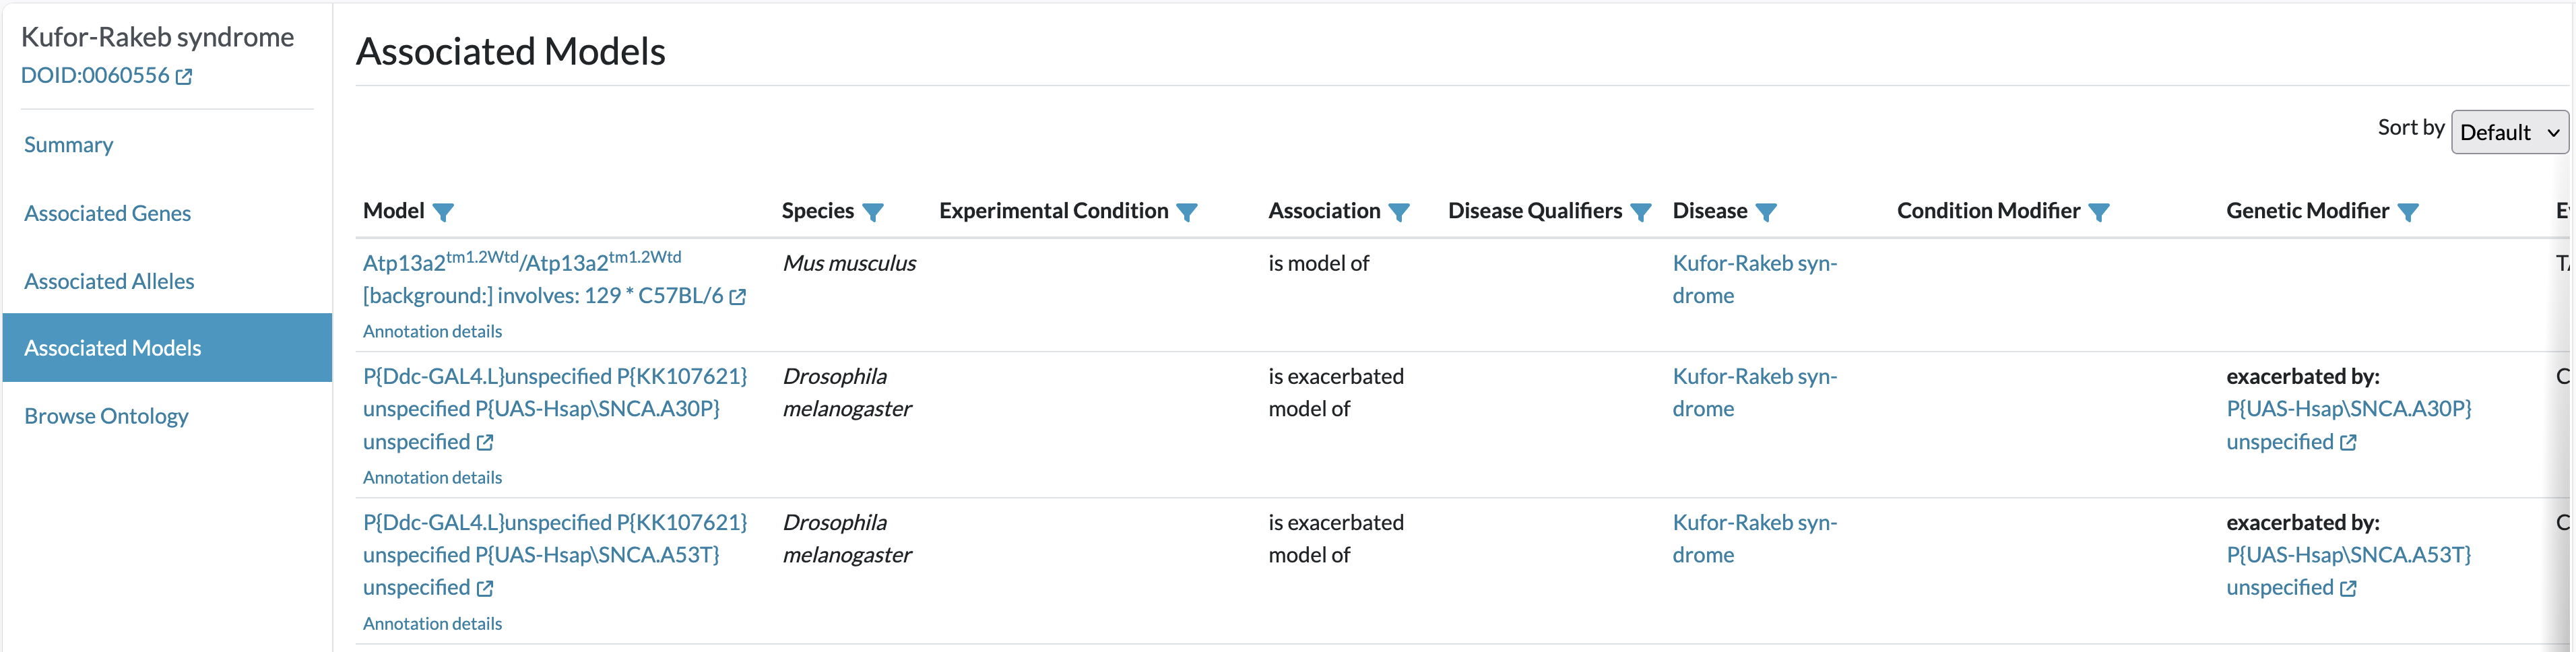
Task: Open Condition Modifier filter funnel
Action: (2099, 212)
